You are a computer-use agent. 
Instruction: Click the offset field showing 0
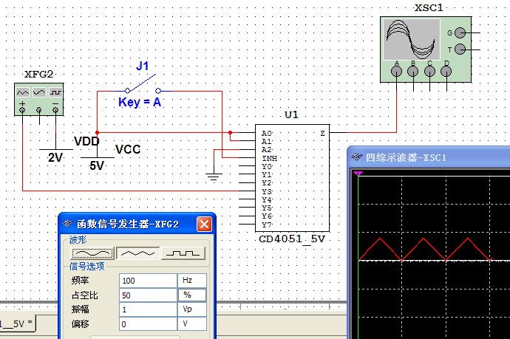148,324
